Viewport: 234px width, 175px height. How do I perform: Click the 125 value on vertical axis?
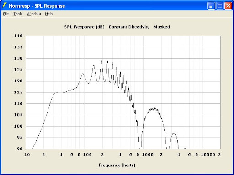pos(18,70)
